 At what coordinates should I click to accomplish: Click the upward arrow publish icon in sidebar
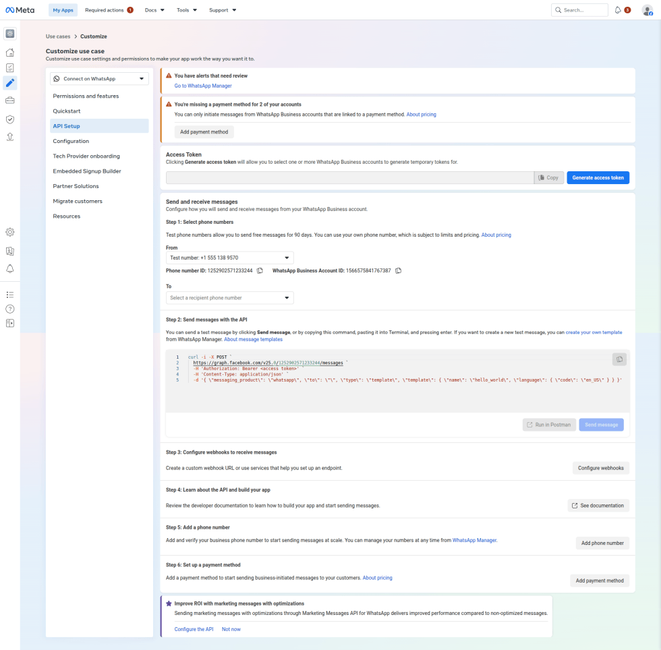point(10,137)
